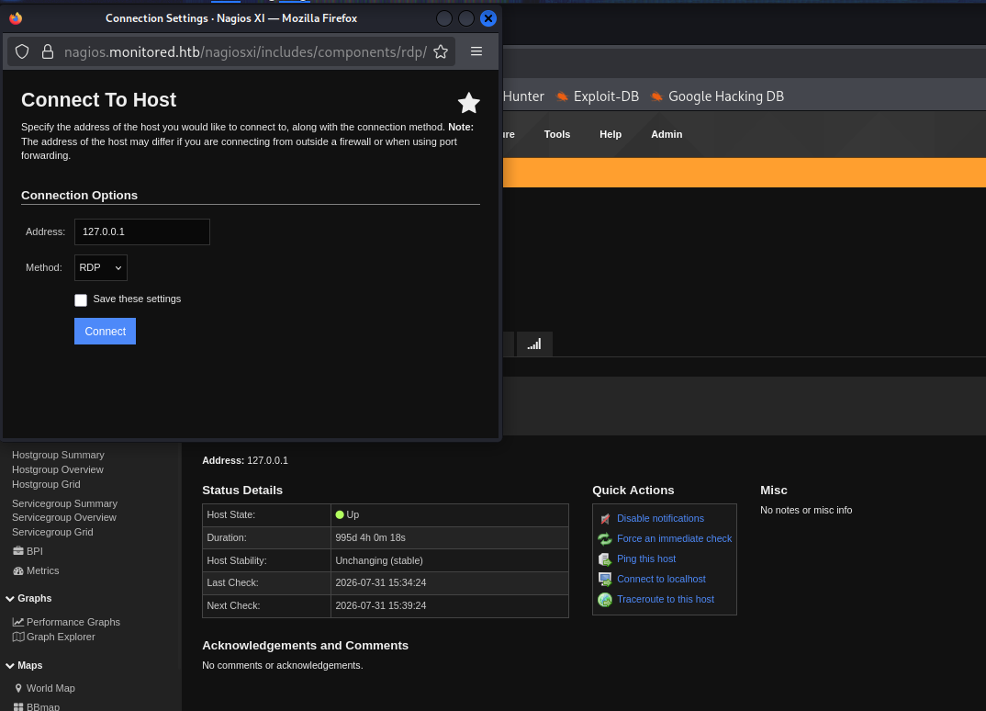The height and width of the screenshot is (711, 986).
Task: Click the padlock site security icon
Action: pyautogui.click(x=47, y=51)
